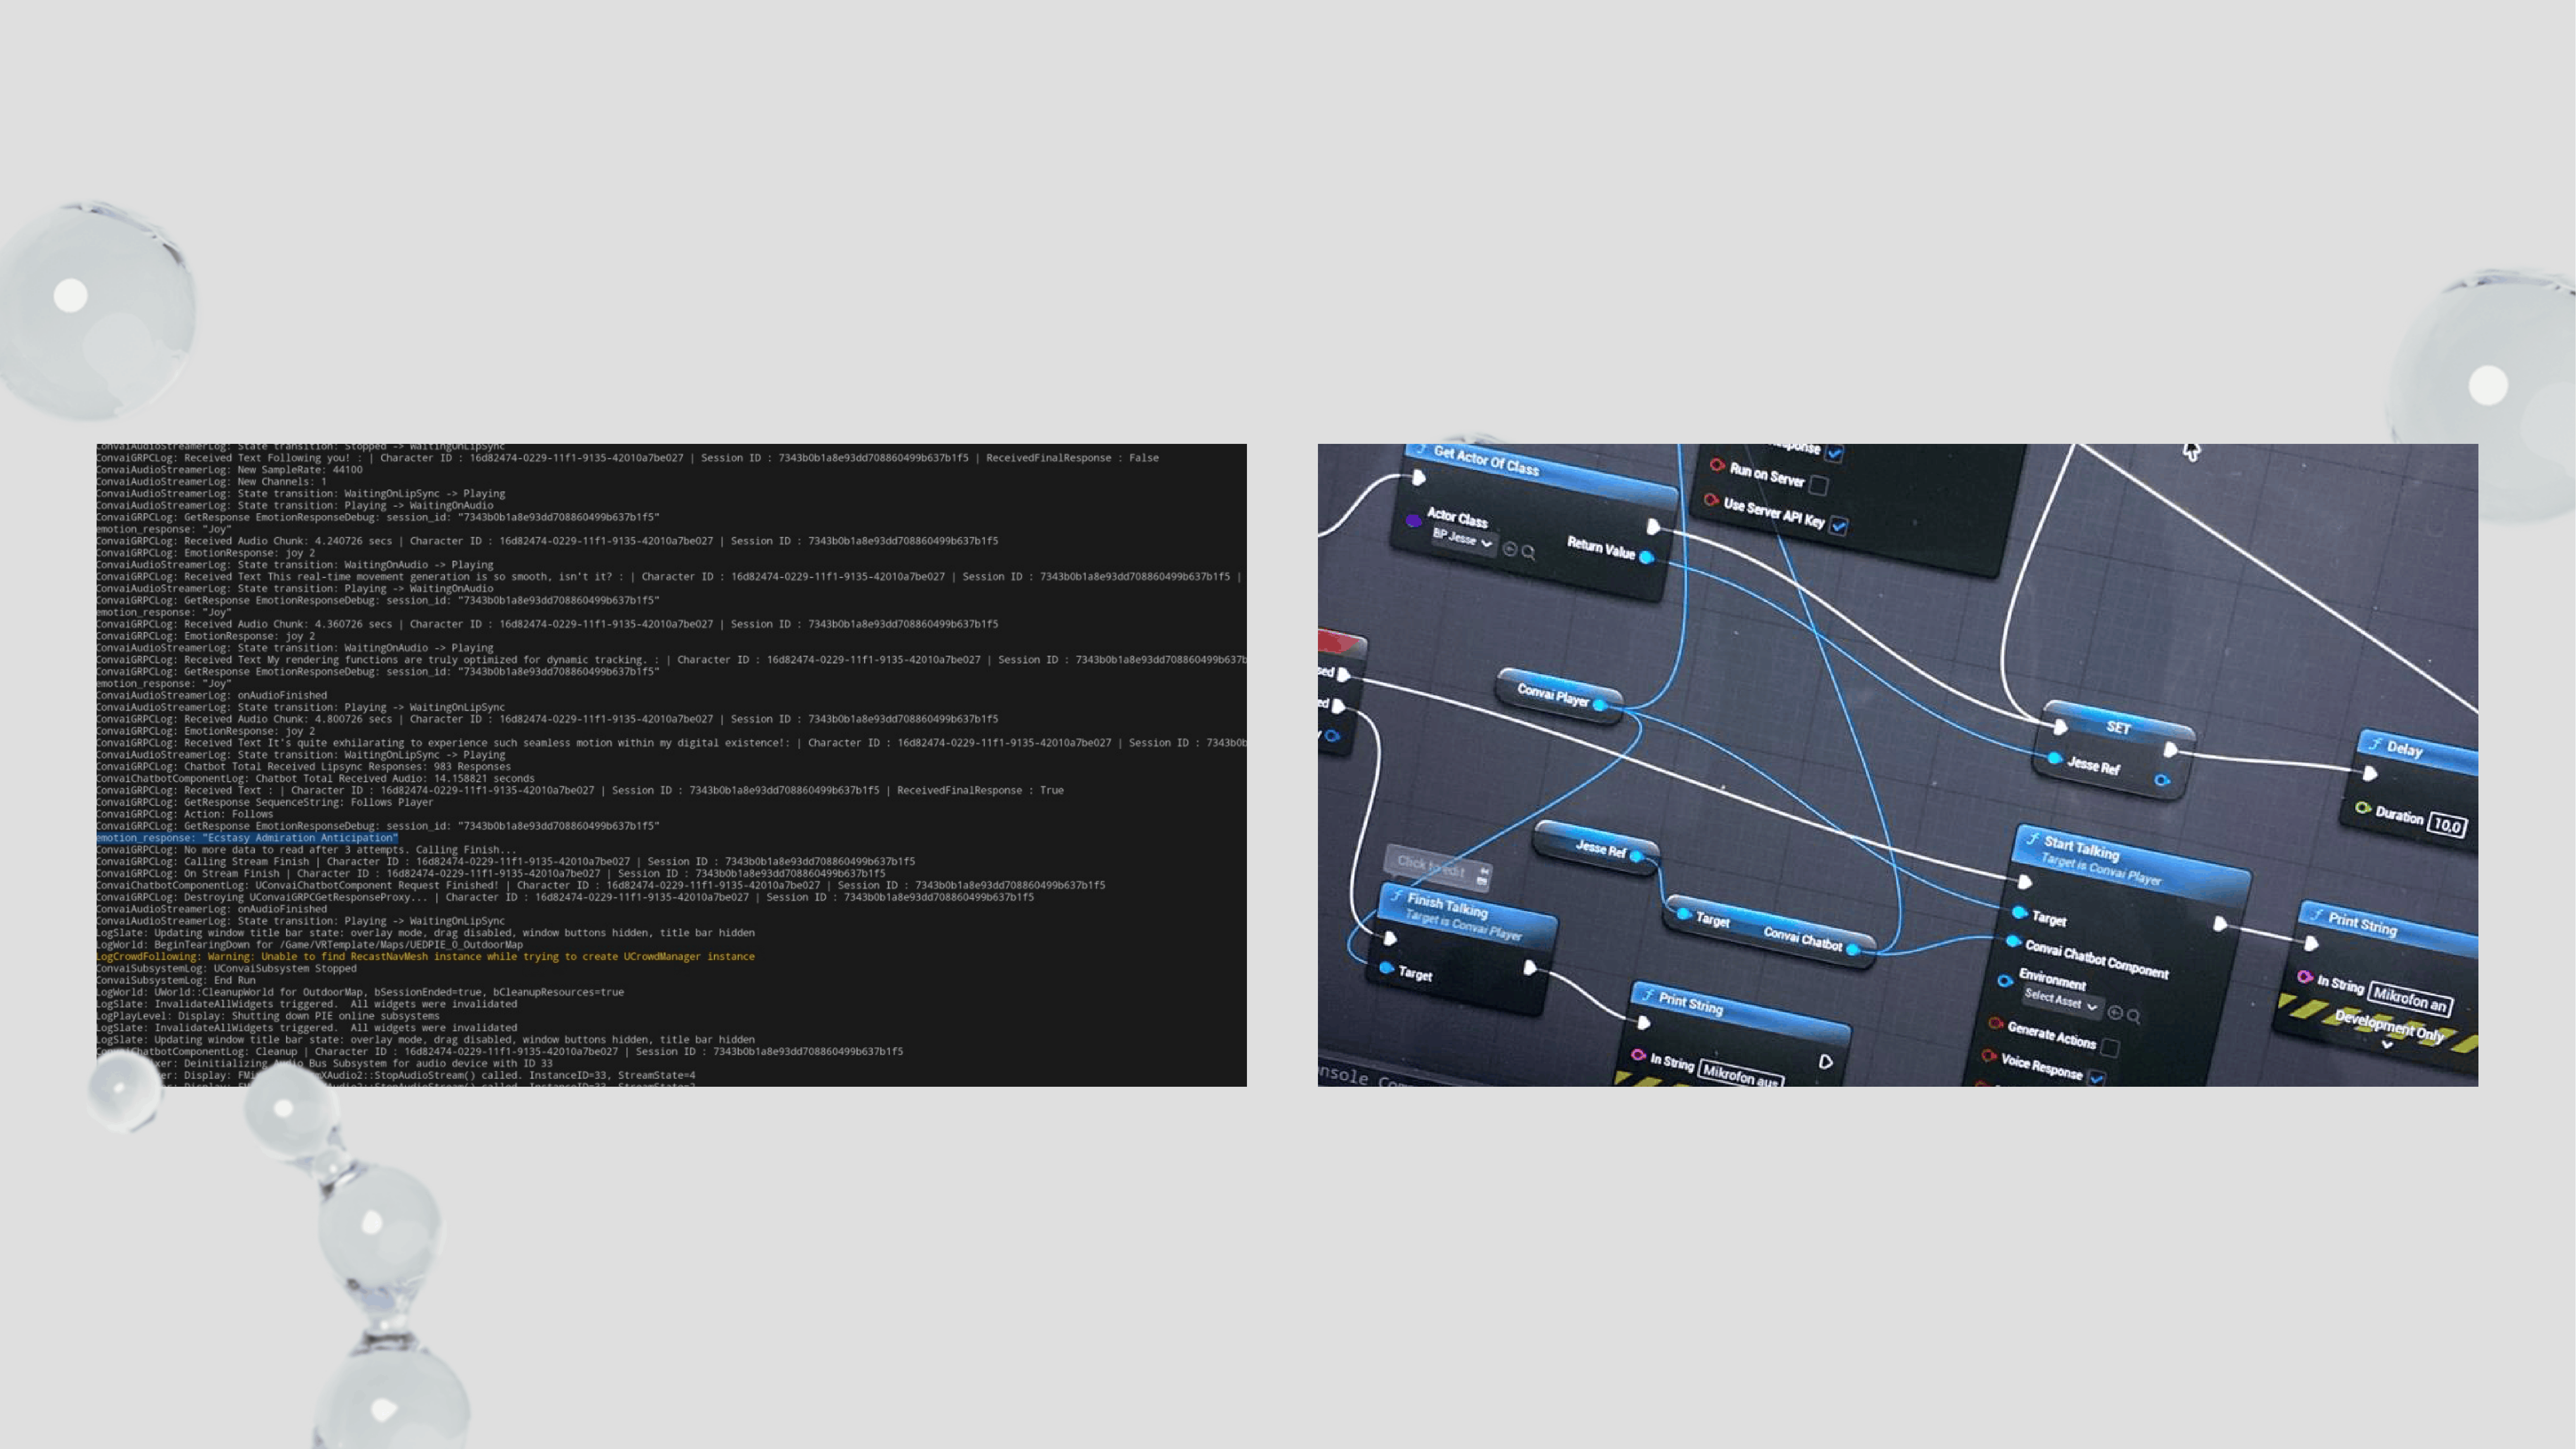
Task: Click exec input of the Mikrofon an Print String
Action: pos(2311,943)
